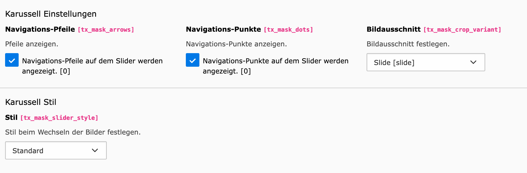
Task: Click the [tx_mask_crop_variant] field name
Action: (462, 30)
